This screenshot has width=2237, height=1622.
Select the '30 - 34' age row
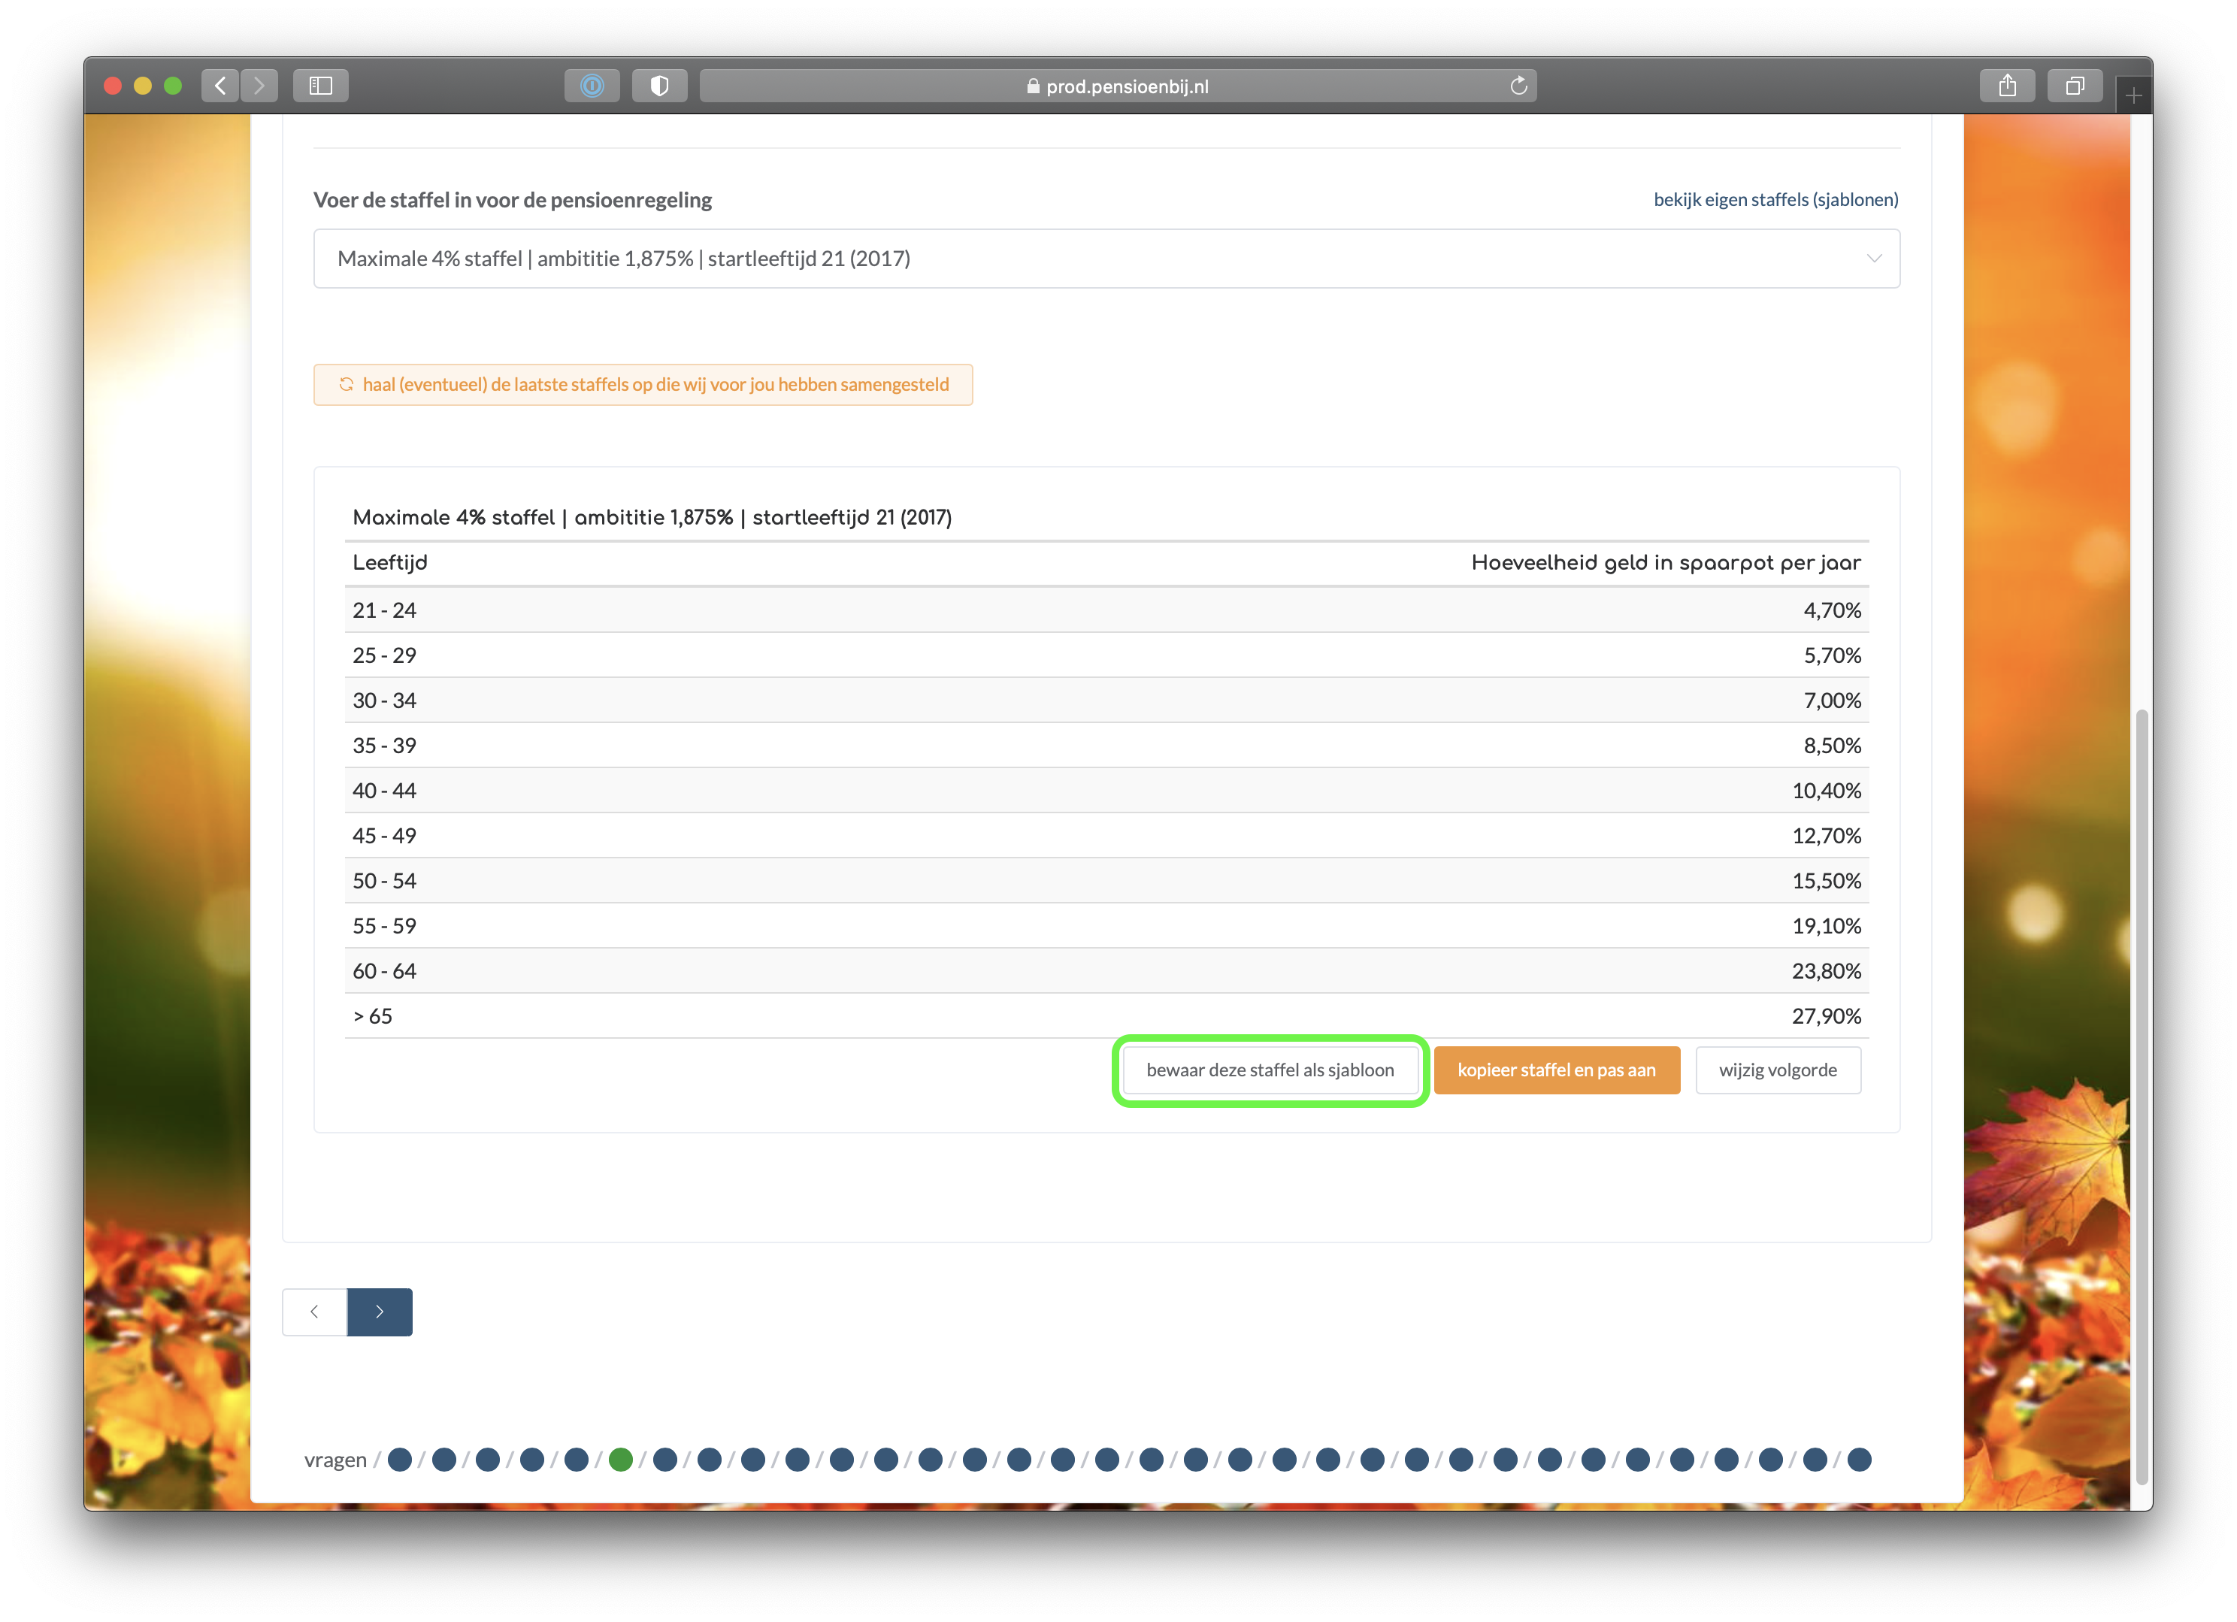click(x=1106, y=700)
